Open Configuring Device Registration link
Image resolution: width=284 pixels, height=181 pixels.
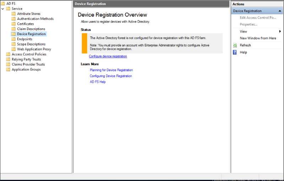[x=111, y=76]
